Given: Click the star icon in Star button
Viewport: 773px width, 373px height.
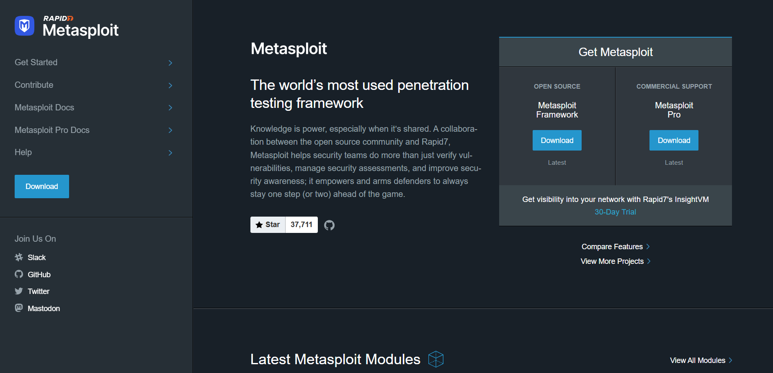Looking at the screenshot, I should click(259, 225).
